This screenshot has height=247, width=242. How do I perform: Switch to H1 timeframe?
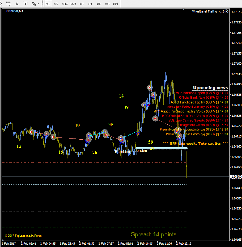pos(81,4)
